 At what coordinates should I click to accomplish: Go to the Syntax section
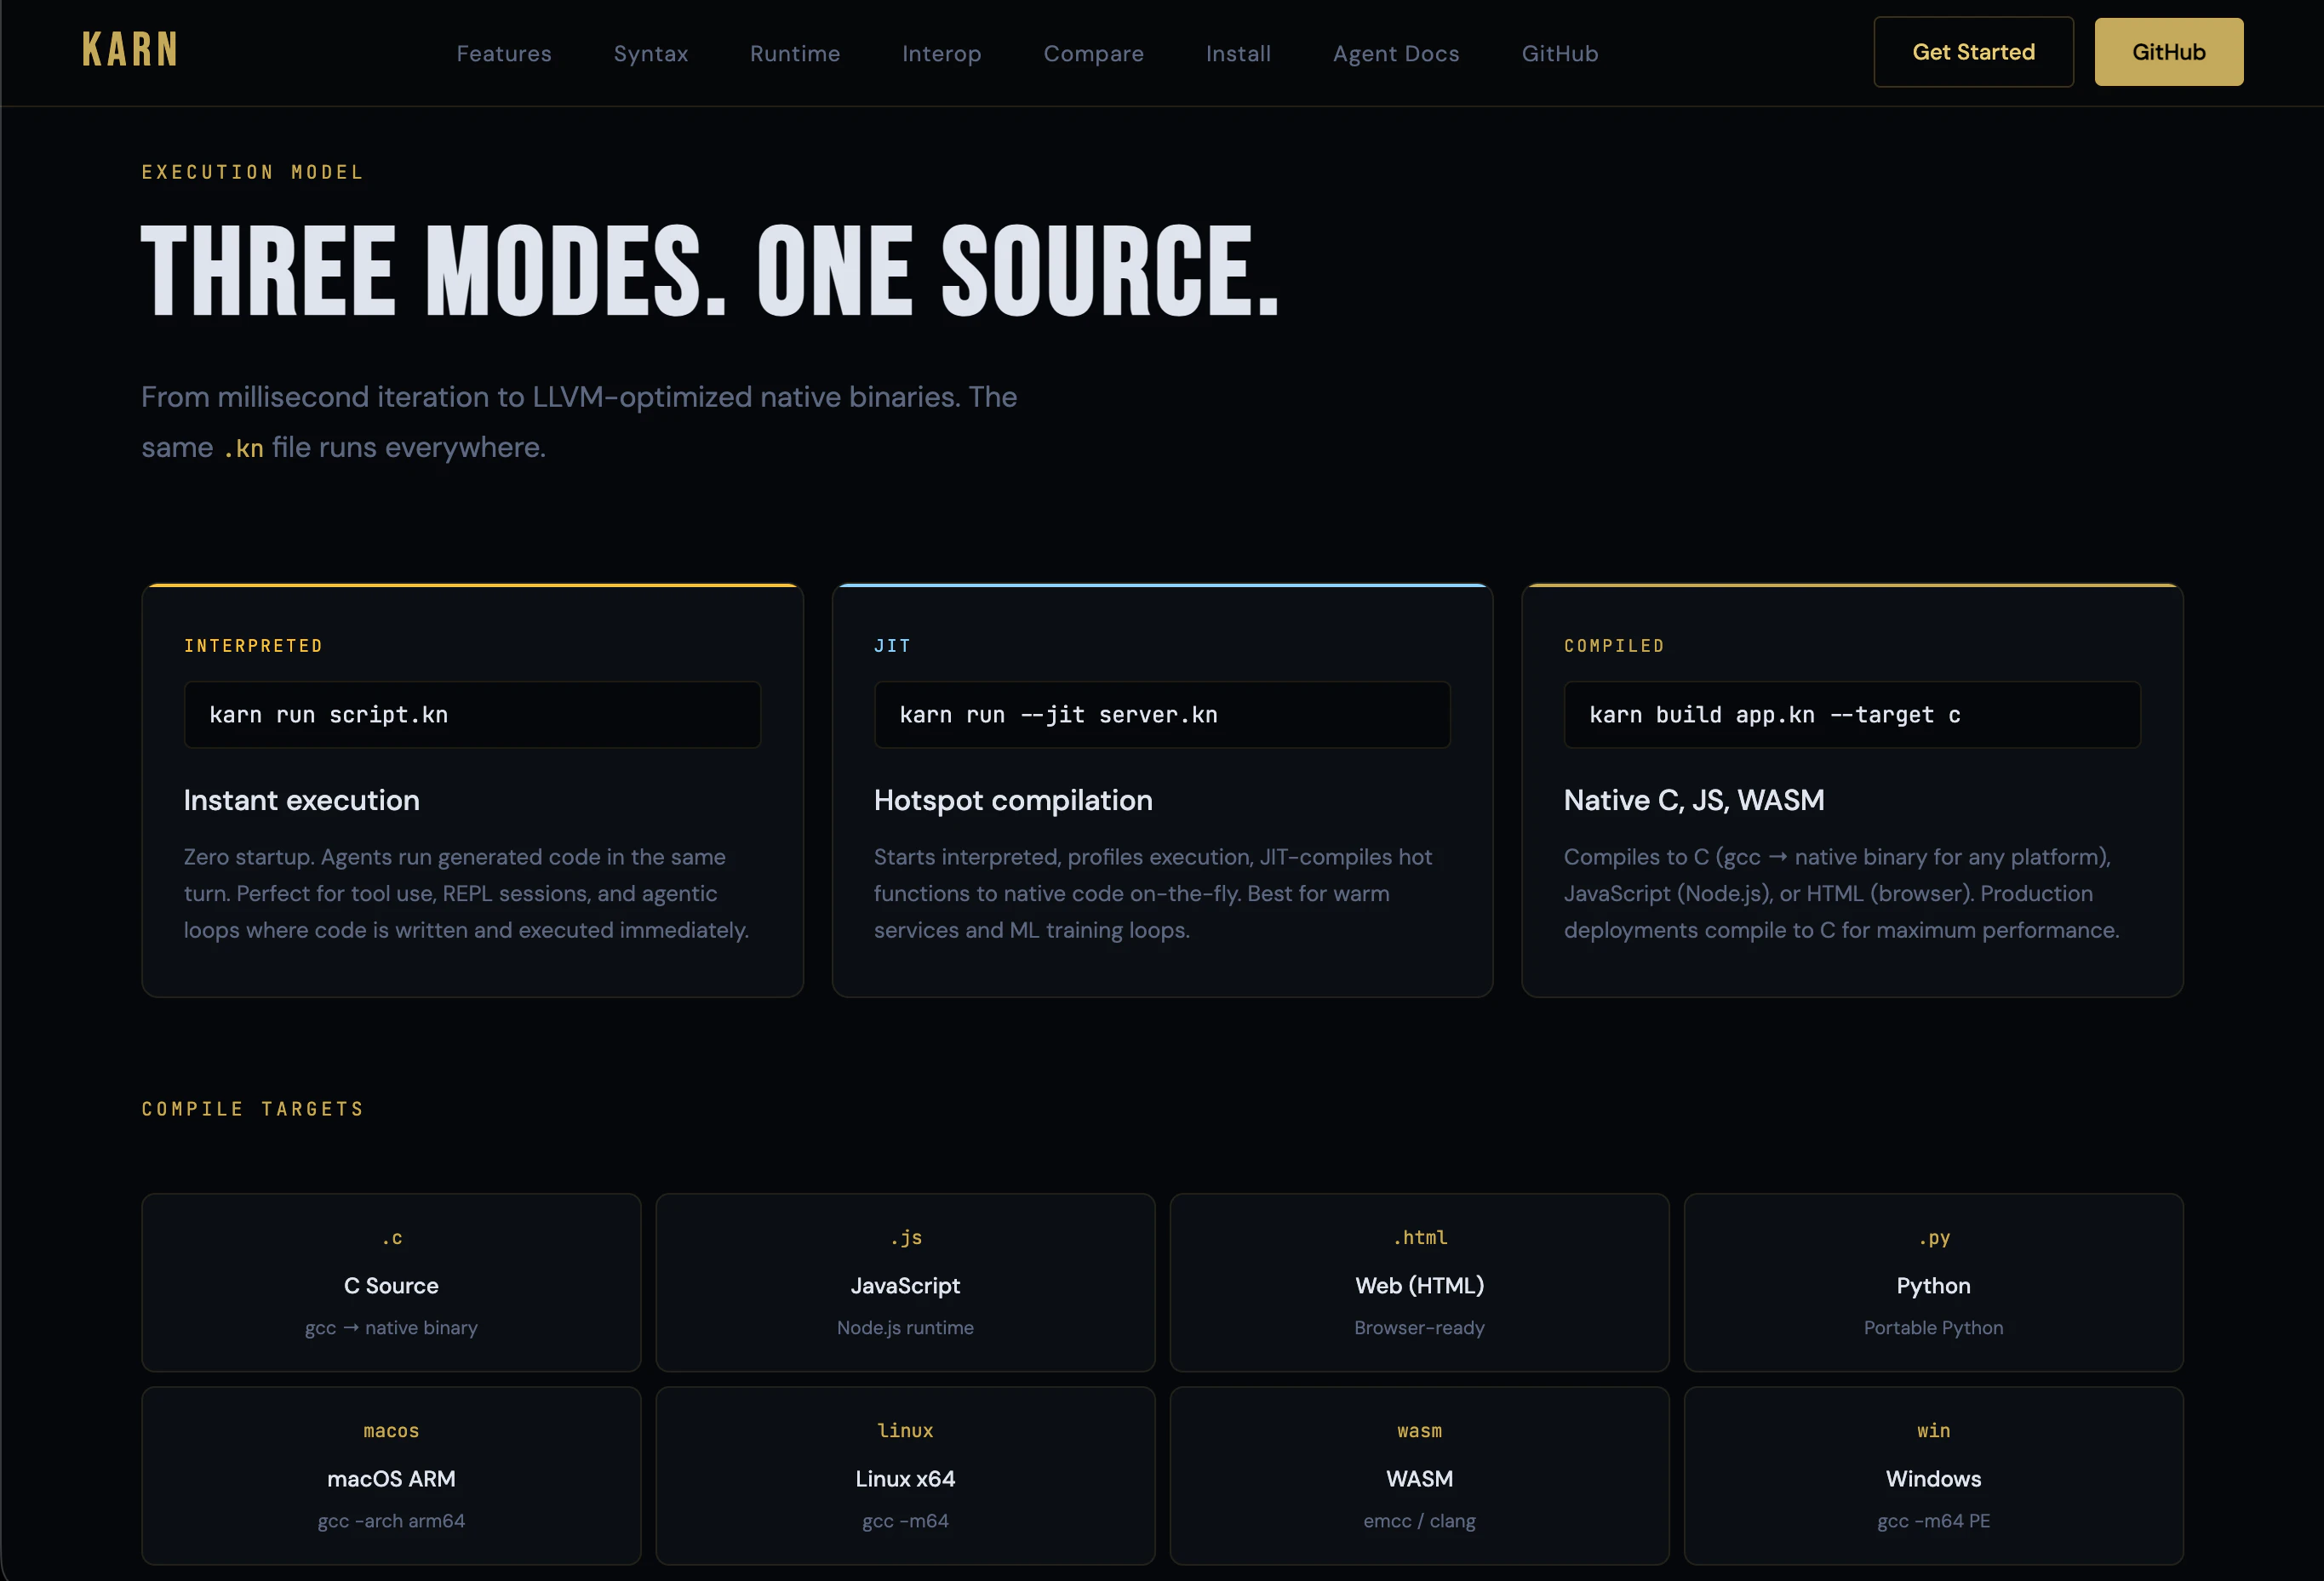(651, 54)
